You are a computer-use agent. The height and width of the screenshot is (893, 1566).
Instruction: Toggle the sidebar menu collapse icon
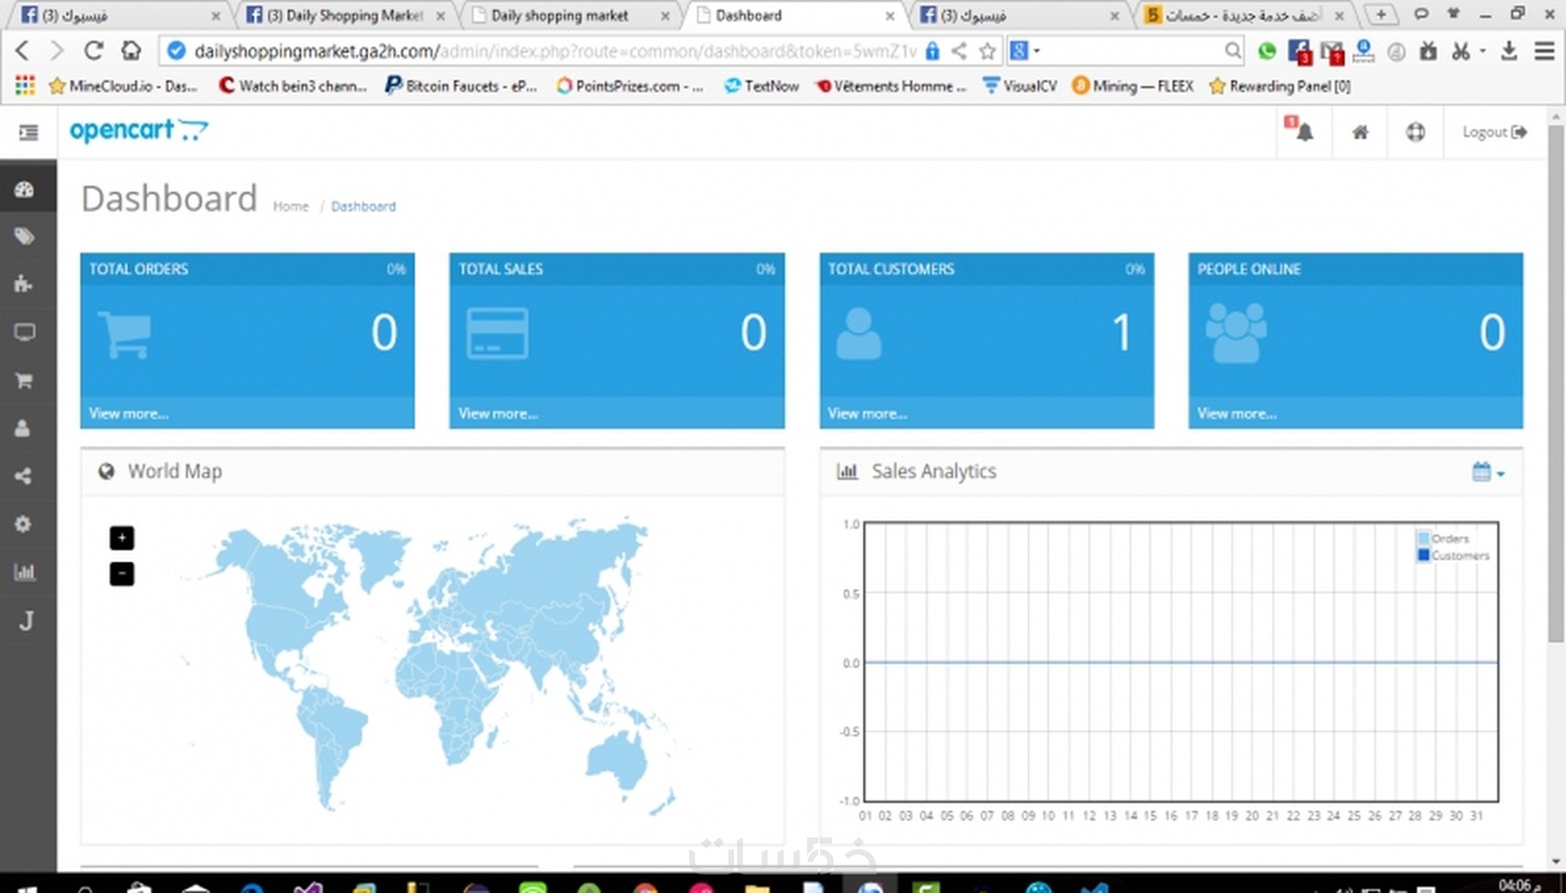tap(29, 133)
